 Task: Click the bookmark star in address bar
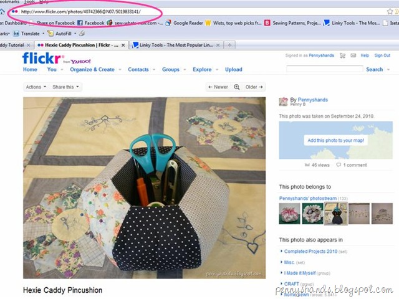pyautogui.click(x=390, y=11)
